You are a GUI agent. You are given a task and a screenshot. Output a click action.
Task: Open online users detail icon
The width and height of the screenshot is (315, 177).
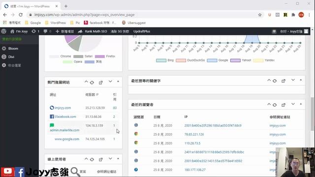tap(100, 159)
